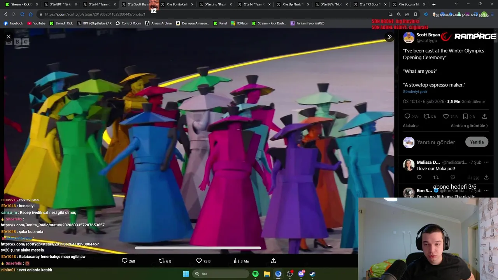The image size is (498, 280).
Task: Close the photo viewer with the X icon
Action: (9, 37)
